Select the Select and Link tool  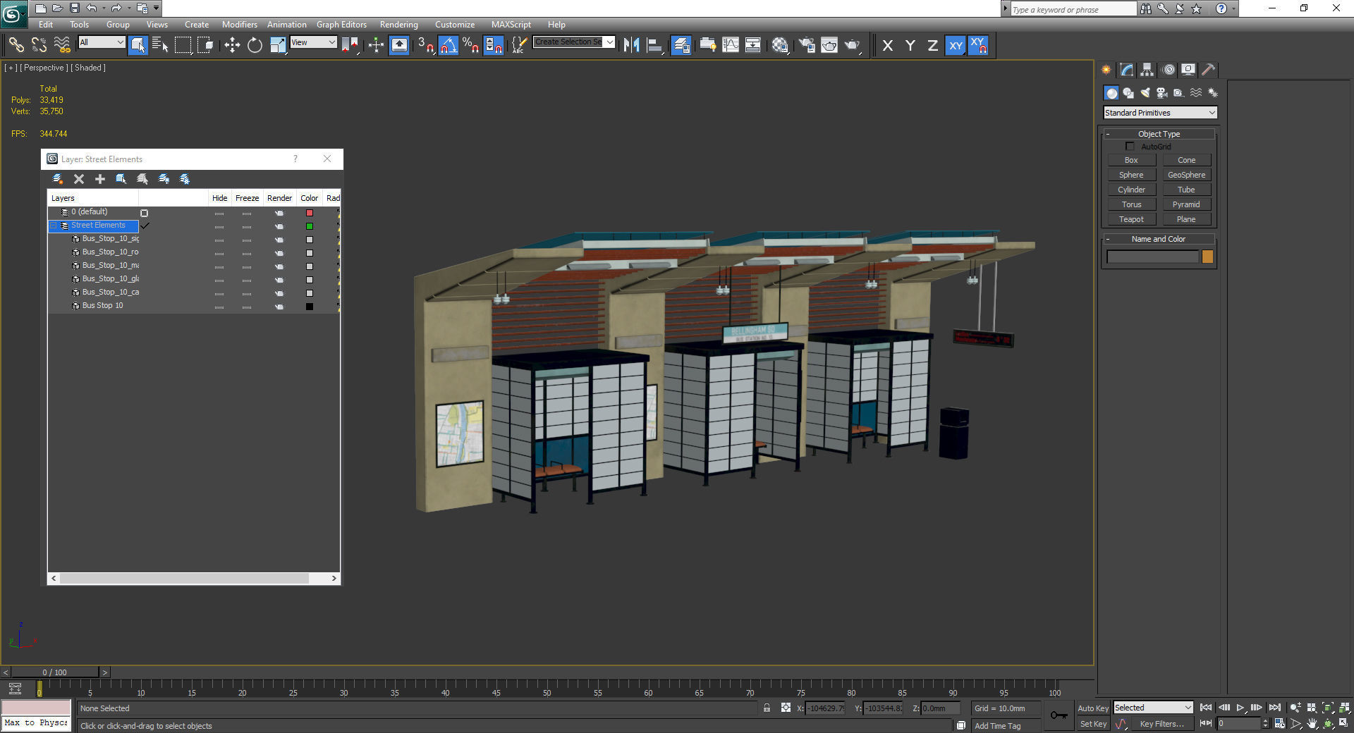pos(16,45)
